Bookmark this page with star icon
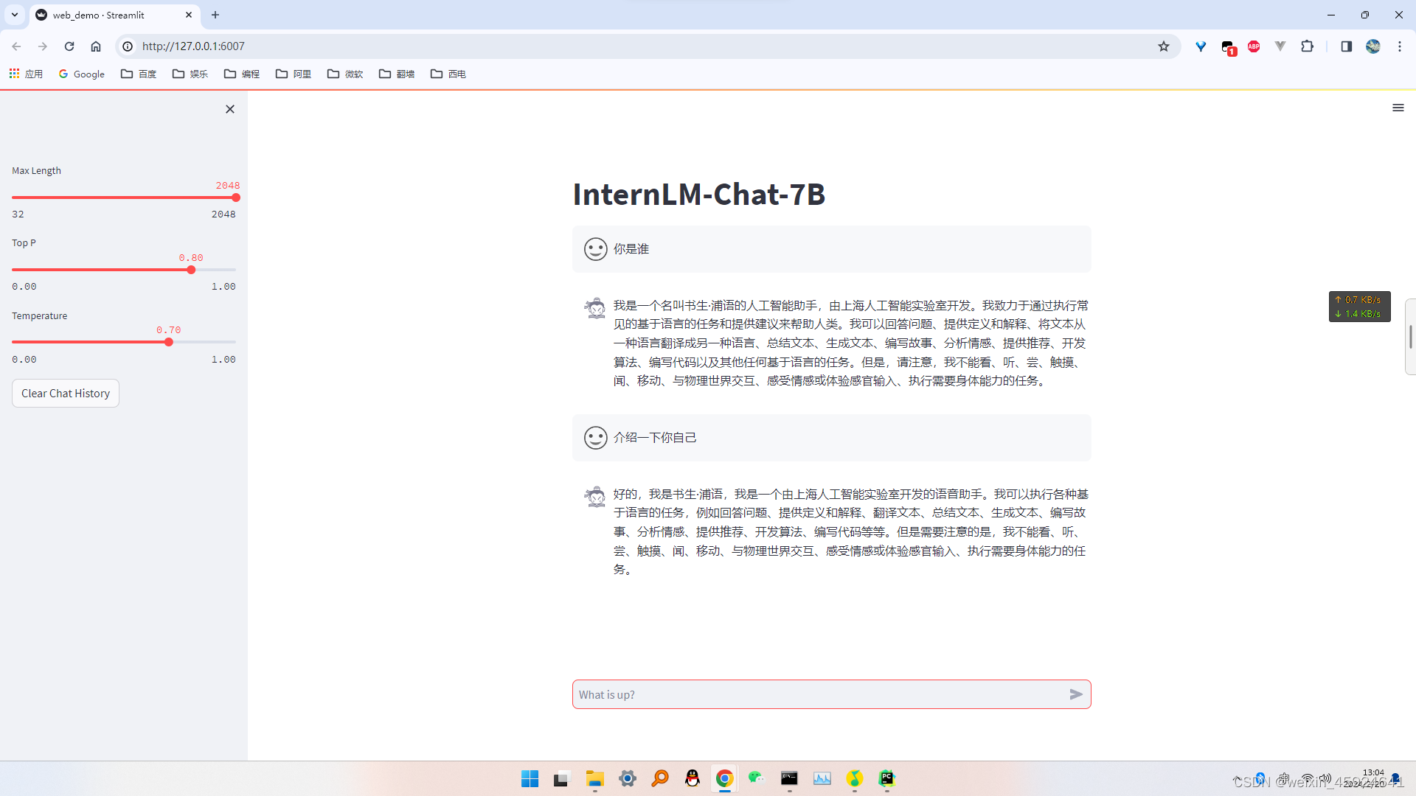Viewport: 1416px width, 796px height. point(1164,46)
